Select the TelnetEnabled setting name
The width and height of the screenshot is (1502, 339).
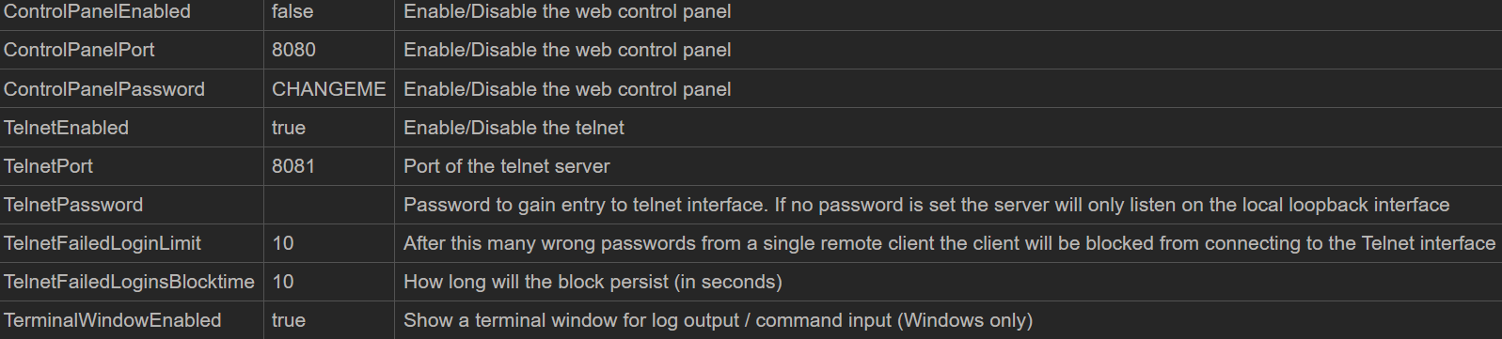(66, 128)
